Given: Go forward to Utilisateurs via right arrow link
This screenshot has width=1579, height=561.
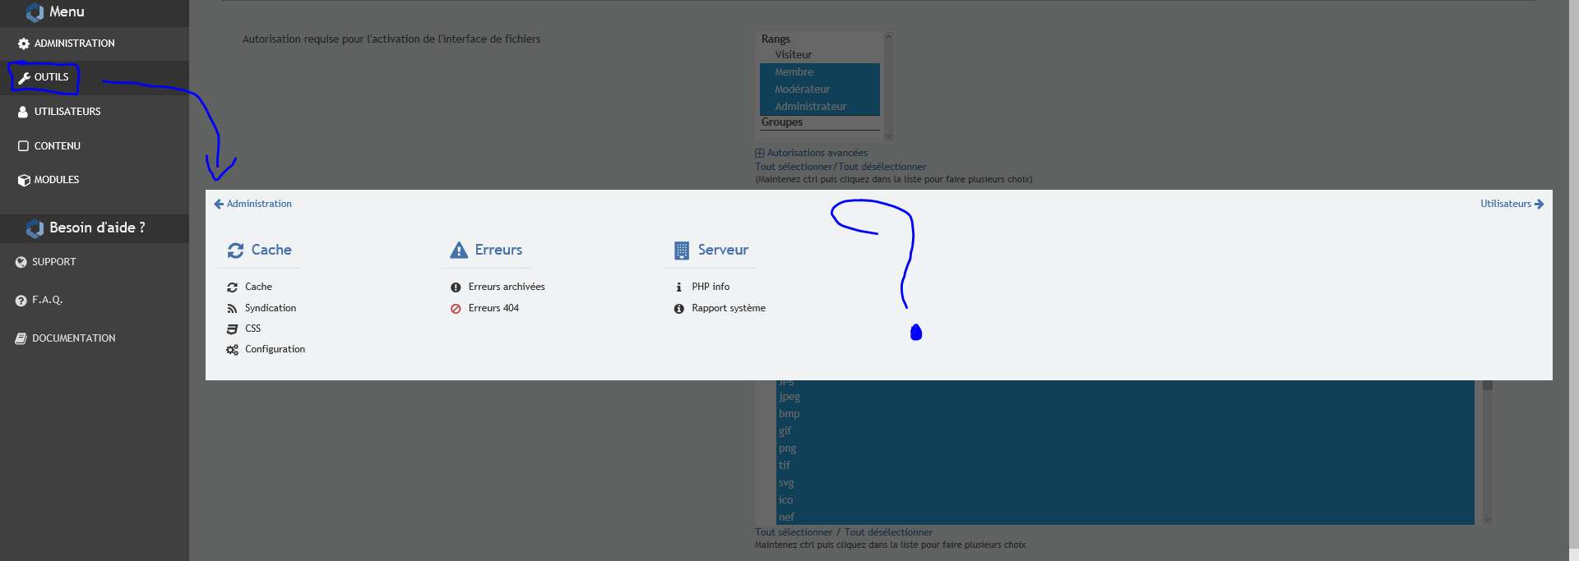Looking at the screenshot, I should point(1512,204).
